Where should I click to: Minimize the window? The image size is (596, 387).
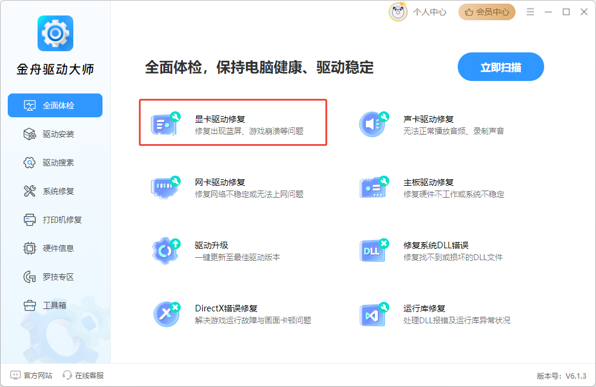[x=548, y=12]
